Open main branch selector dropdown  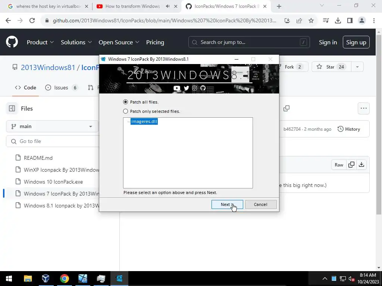pos(52,126)
